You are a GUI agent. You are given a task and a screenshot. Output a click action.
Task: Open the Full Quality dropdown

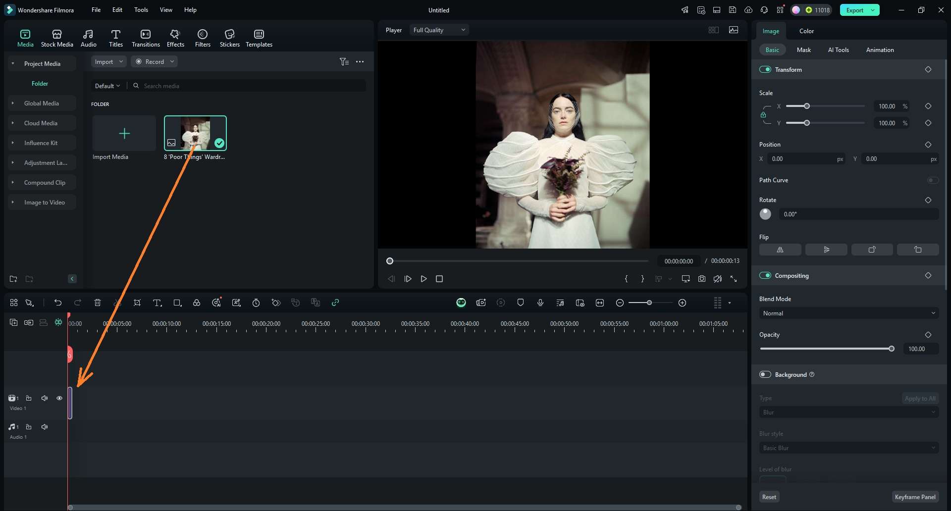439,30
